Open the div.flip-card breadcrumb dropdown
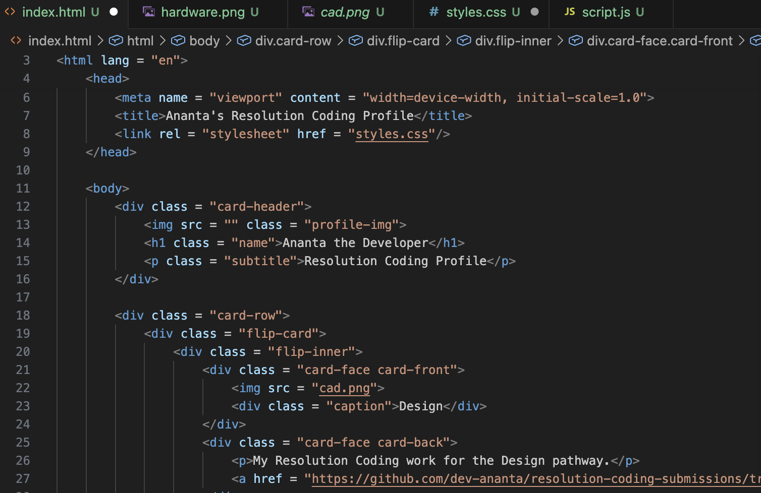Viewport: 761px width, 493px height. click(403, 41)
